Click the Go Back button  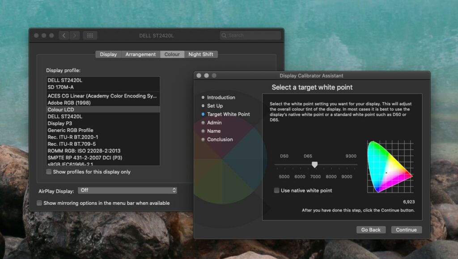[x=371, y=229]
